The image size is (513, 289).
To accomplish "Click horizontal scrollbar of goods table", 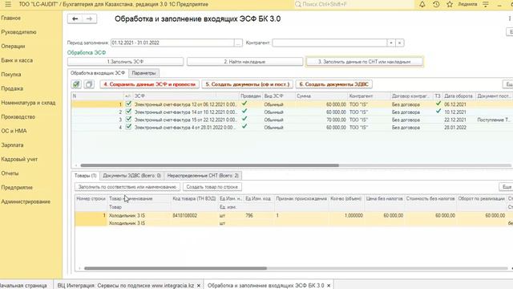I will 176,268.
